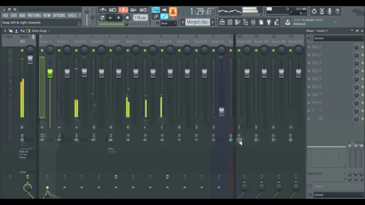Click the metronome icon
Viewport: 365px width, 205px height.
(103, 10)
